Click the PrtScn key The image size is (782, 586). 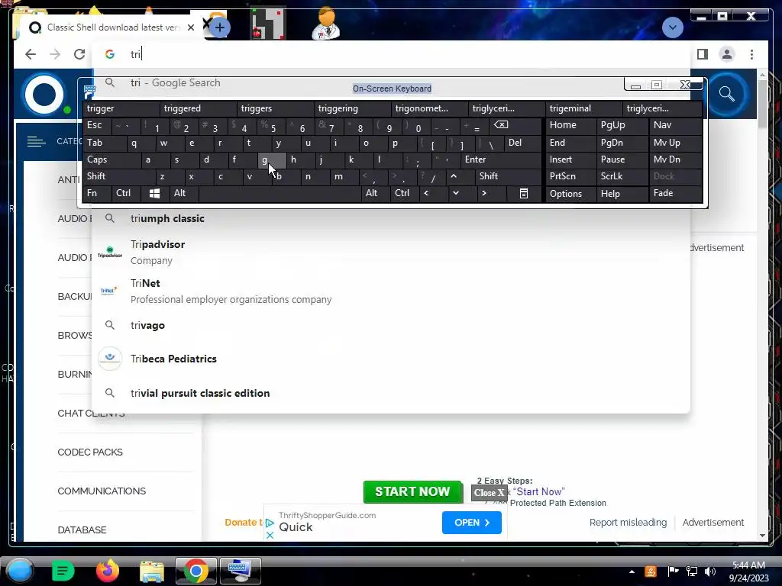570,176
